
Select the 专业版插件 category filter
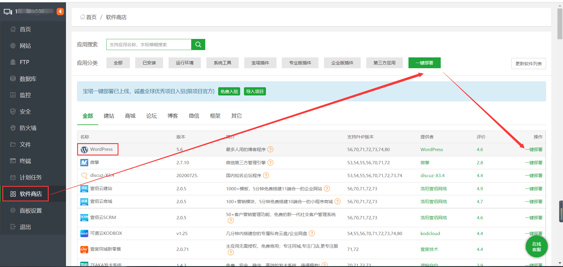[x=300, y=63]
